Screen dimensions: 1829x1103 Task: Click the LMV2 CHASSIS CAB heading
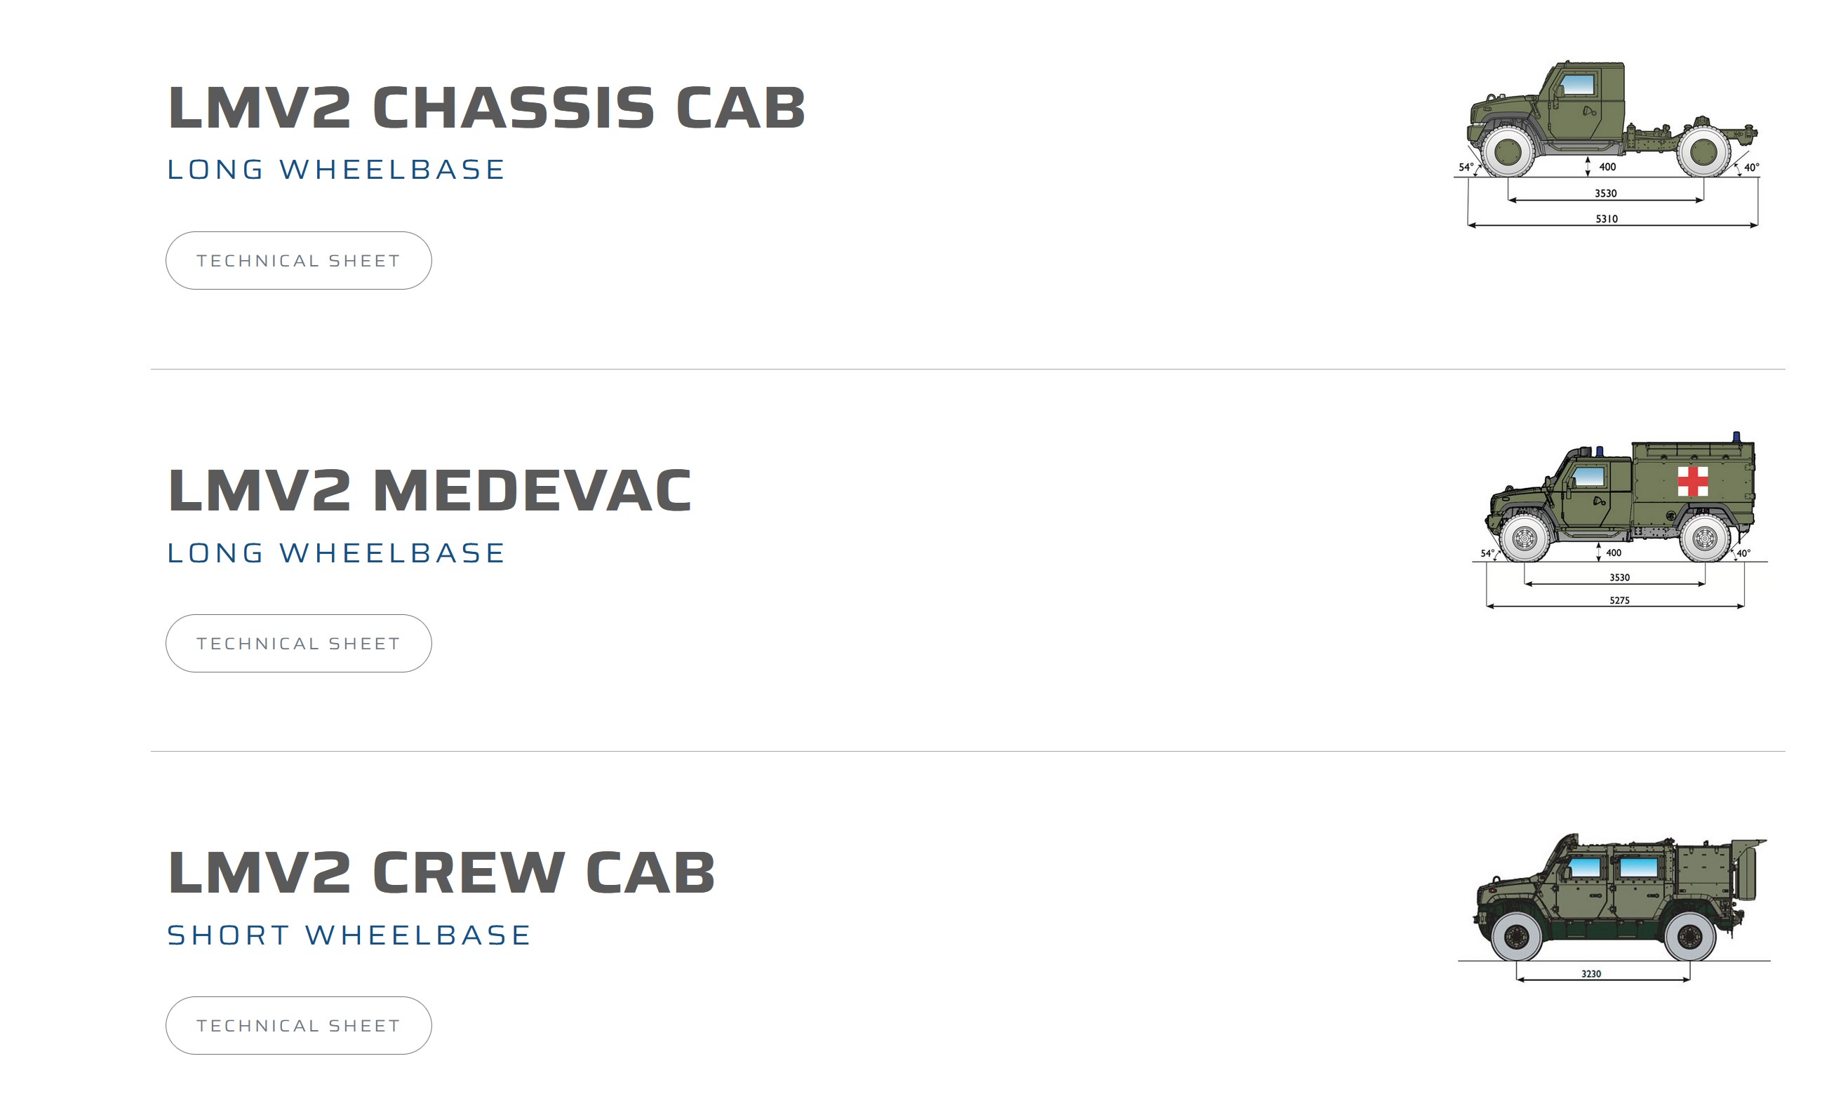487,107
